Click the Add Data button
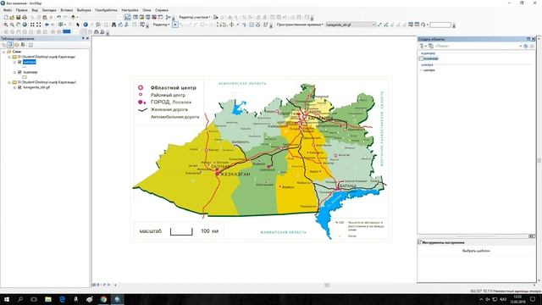 [73, 17]
